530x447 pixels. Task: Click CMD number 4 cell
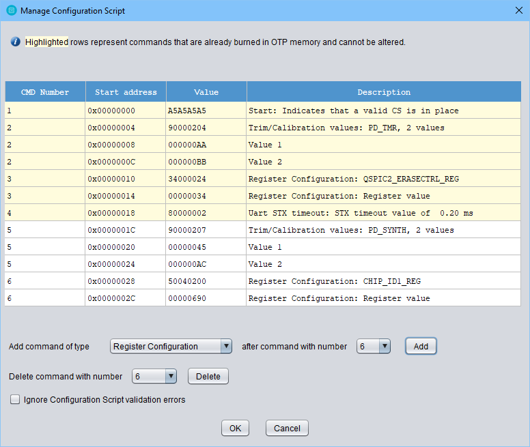[45, 213]
